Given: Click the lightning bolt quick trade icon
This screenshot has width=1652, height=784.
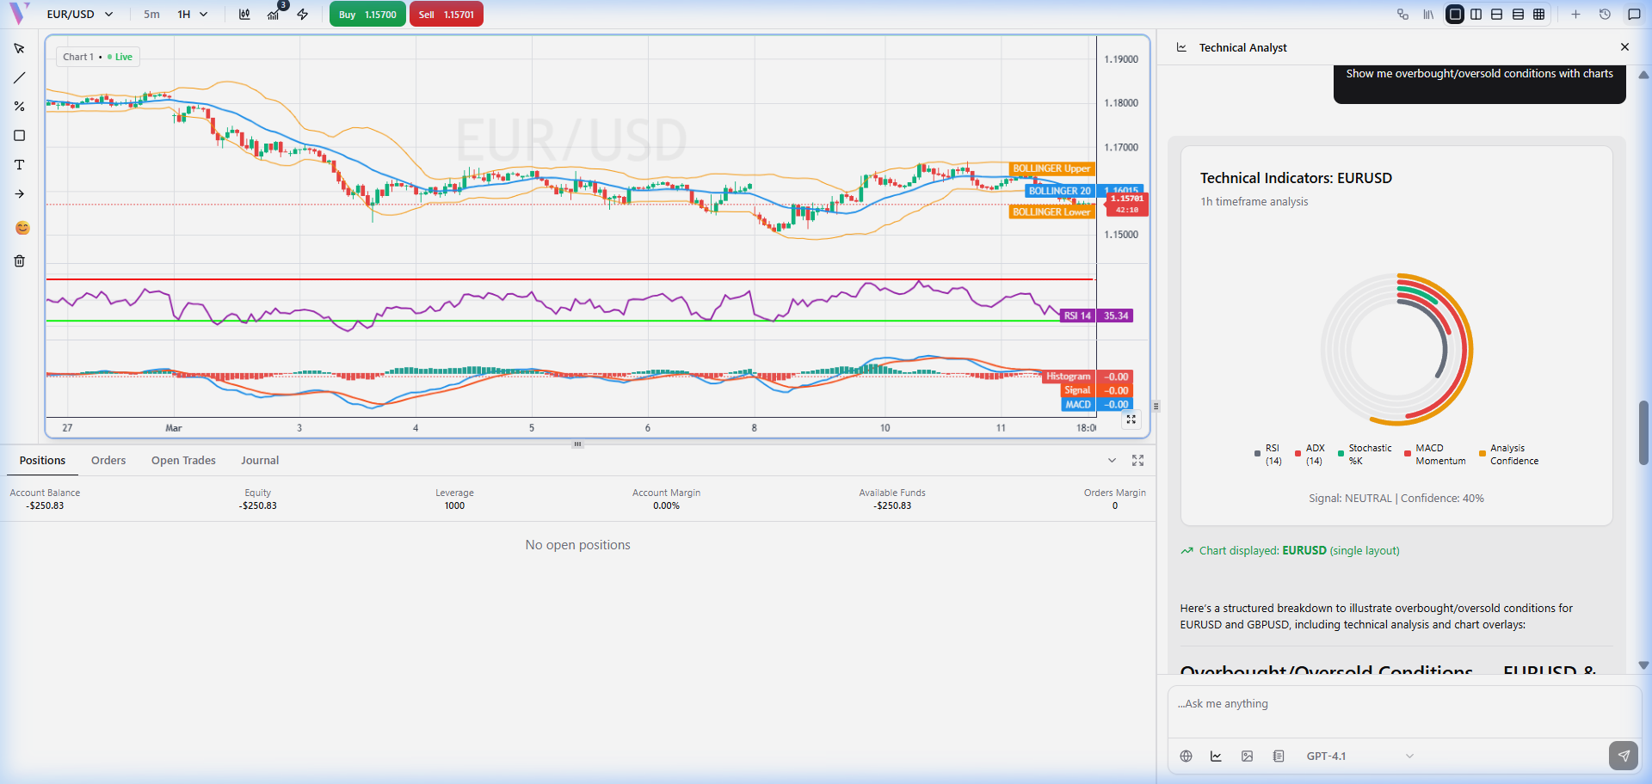Looking at the screenshot, I should tap(303, 15).
